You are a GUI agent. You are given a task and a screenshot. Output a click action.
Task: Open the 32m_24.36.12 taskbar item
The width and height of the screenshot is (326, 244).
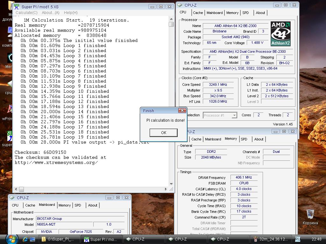tap(271, 239)
